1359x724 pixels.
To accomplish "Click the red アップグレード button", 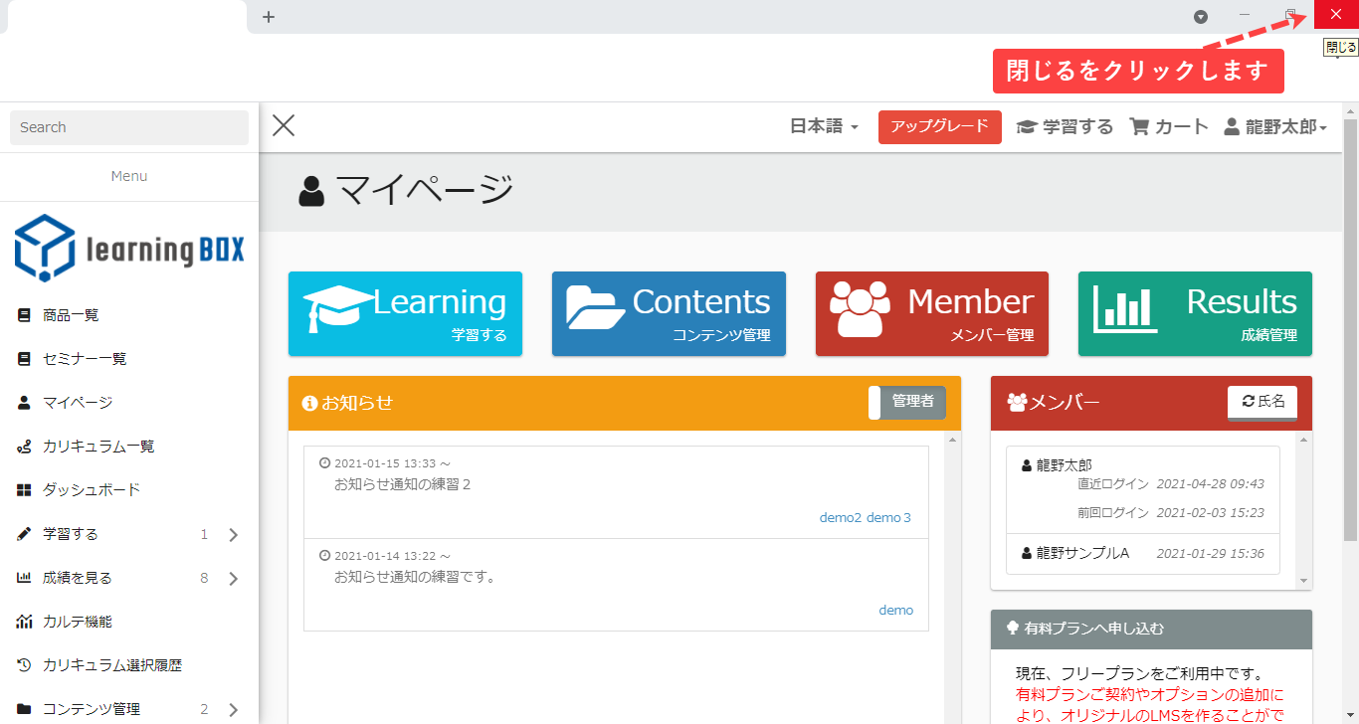I will [939, 126].
